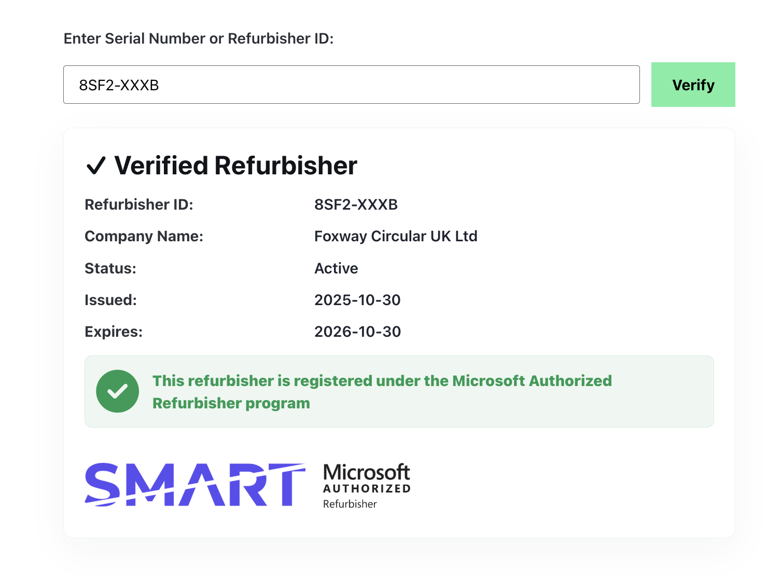
Task: Click the Issued date 2025-10-30
Action: click(358, 300)
